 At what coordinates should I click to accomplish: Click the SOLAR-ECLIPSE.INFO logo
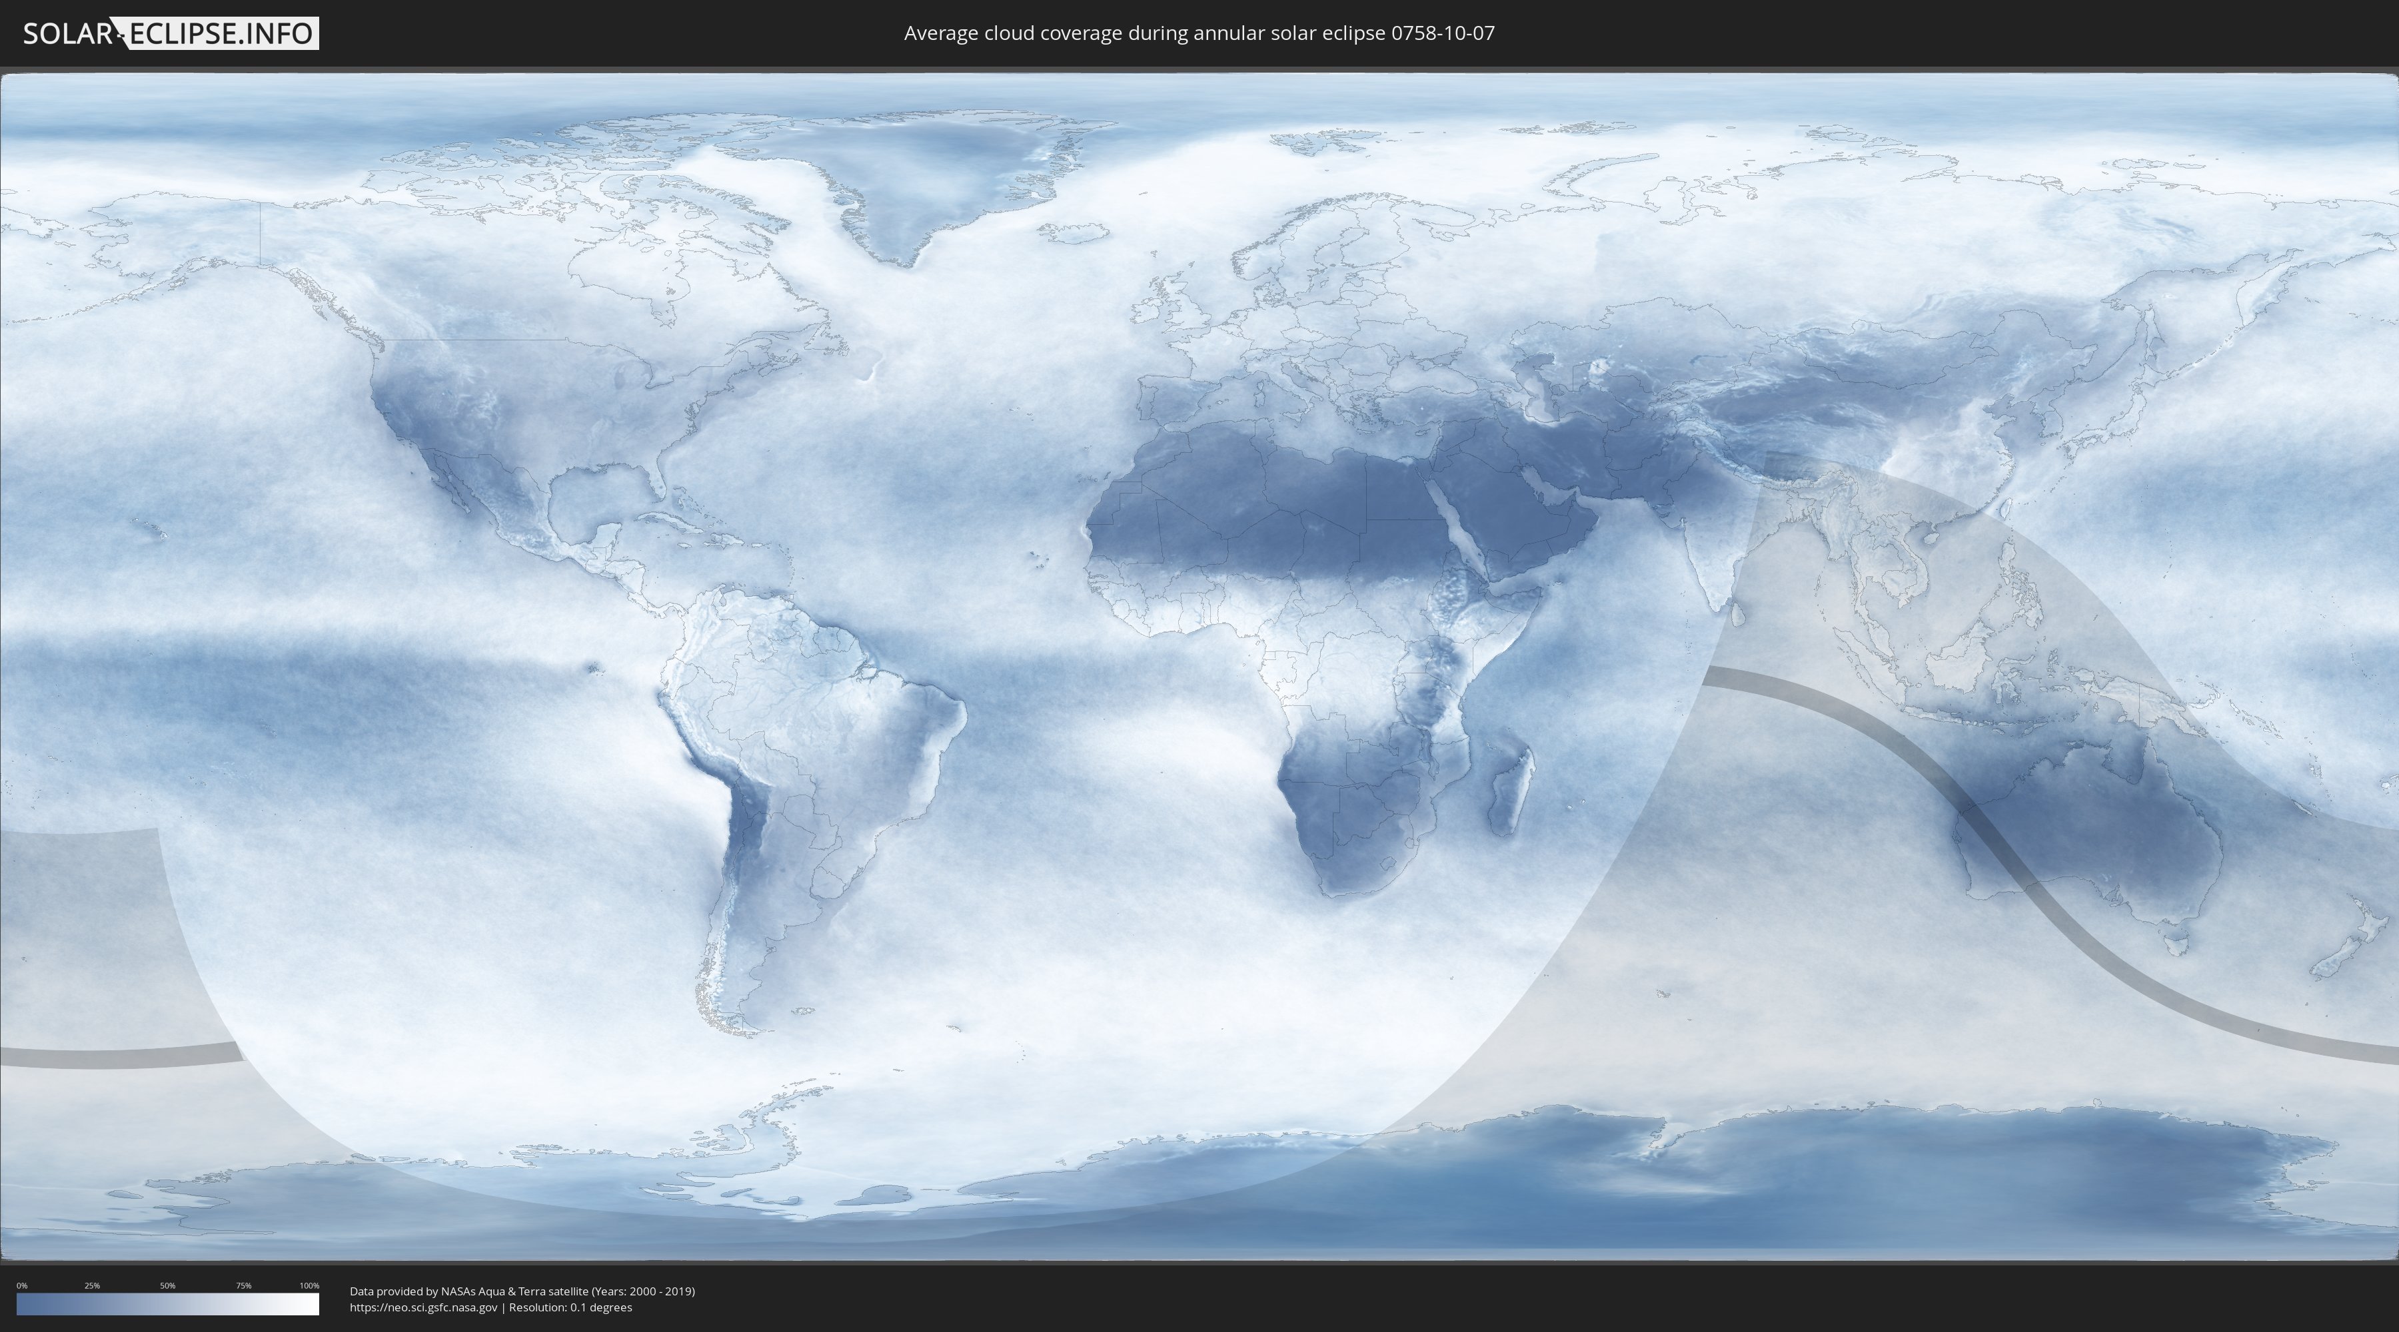(171, 33)
